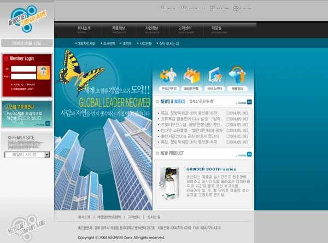
Task: Click the grinder booth product image
Action: (x=170, y=183)
